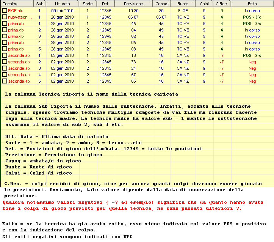Check the box for seconda.alx sub 1
Screen dimensions: 274x242
(5, 55)
